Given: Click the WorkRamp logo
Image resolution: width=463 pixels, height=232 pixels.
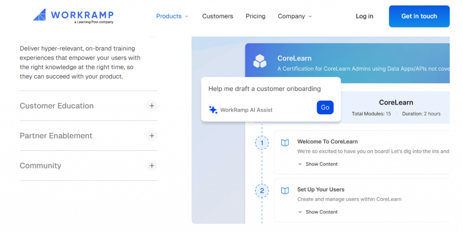Looking at the screenshot, I should [x=73, y=16].
